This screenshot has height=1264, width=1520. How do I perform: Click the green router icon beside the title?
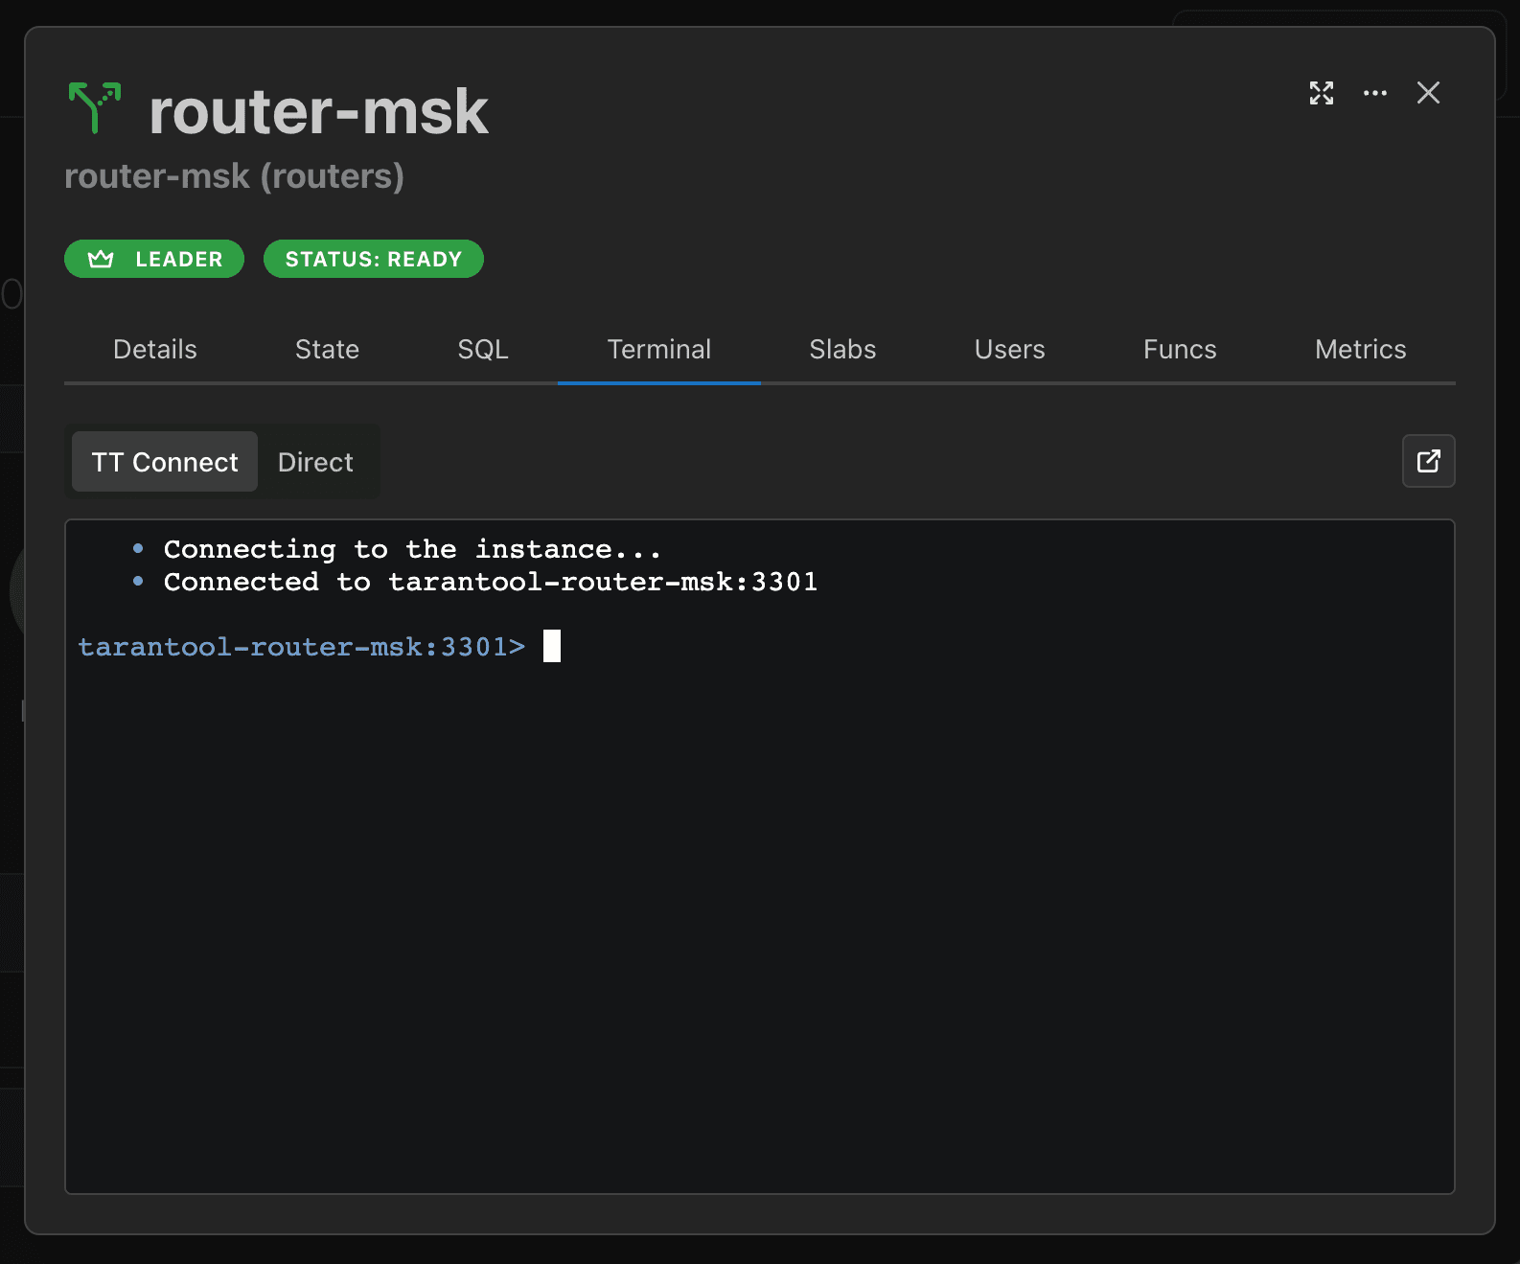click(94, 106)
